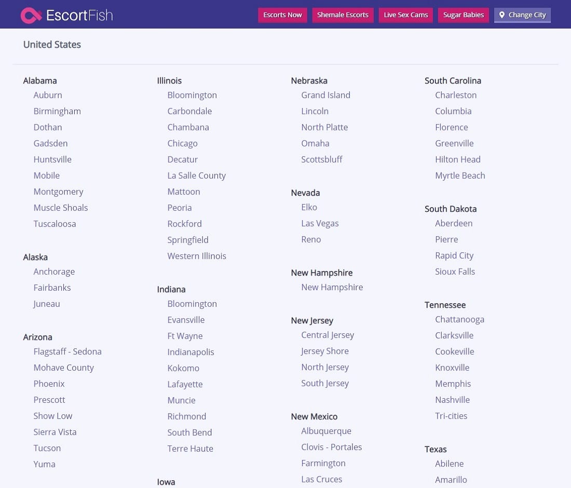The width and height of the screenshot is (571, 488).
Task: Open the Change City selector
Action: tap(522, 15)
